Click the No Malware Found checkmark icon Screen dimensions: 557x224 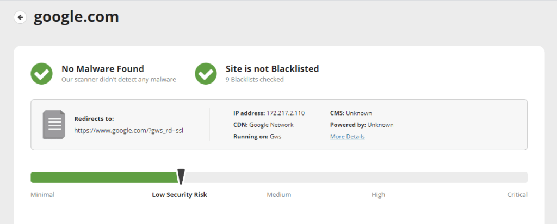(41, 74)
